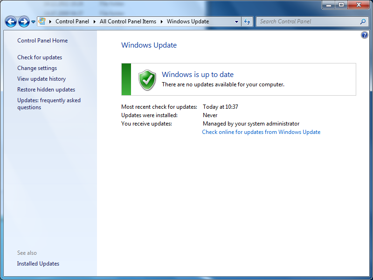The height and width of the screenshot is (280, 373).
Task: Click the Windows Update page title
Action: click(x=149, y=45)
